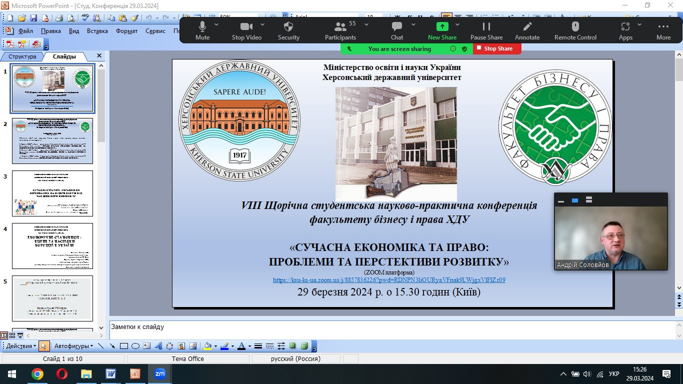
Task: Click the Print icon in the toolbar
Action: (59, 18)
